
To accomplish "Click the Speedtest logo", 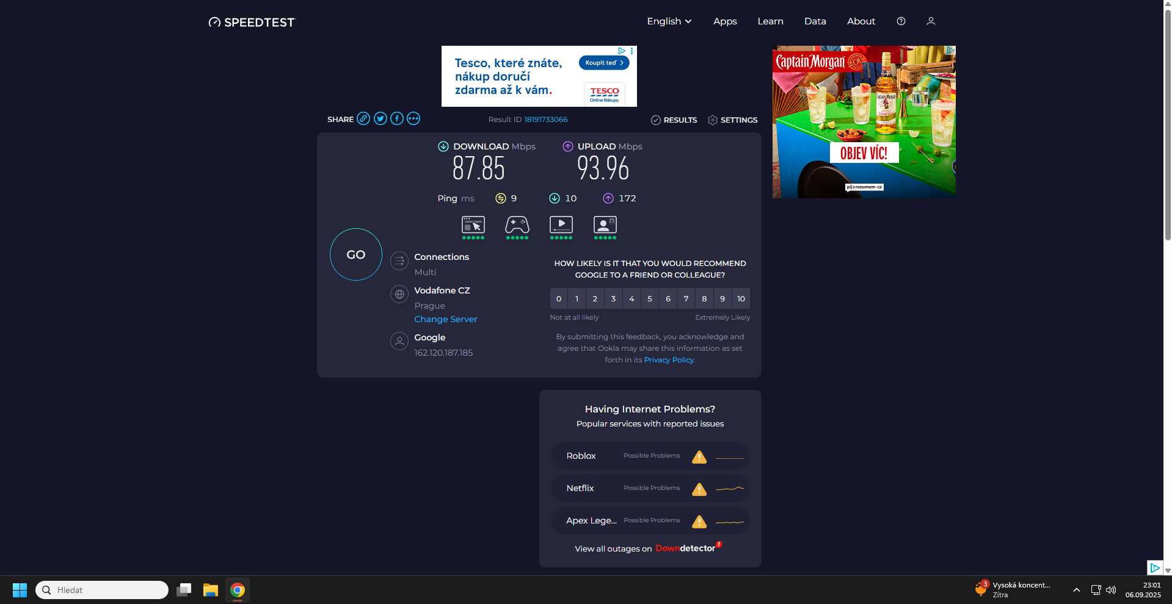I will [x=252, y=22].
